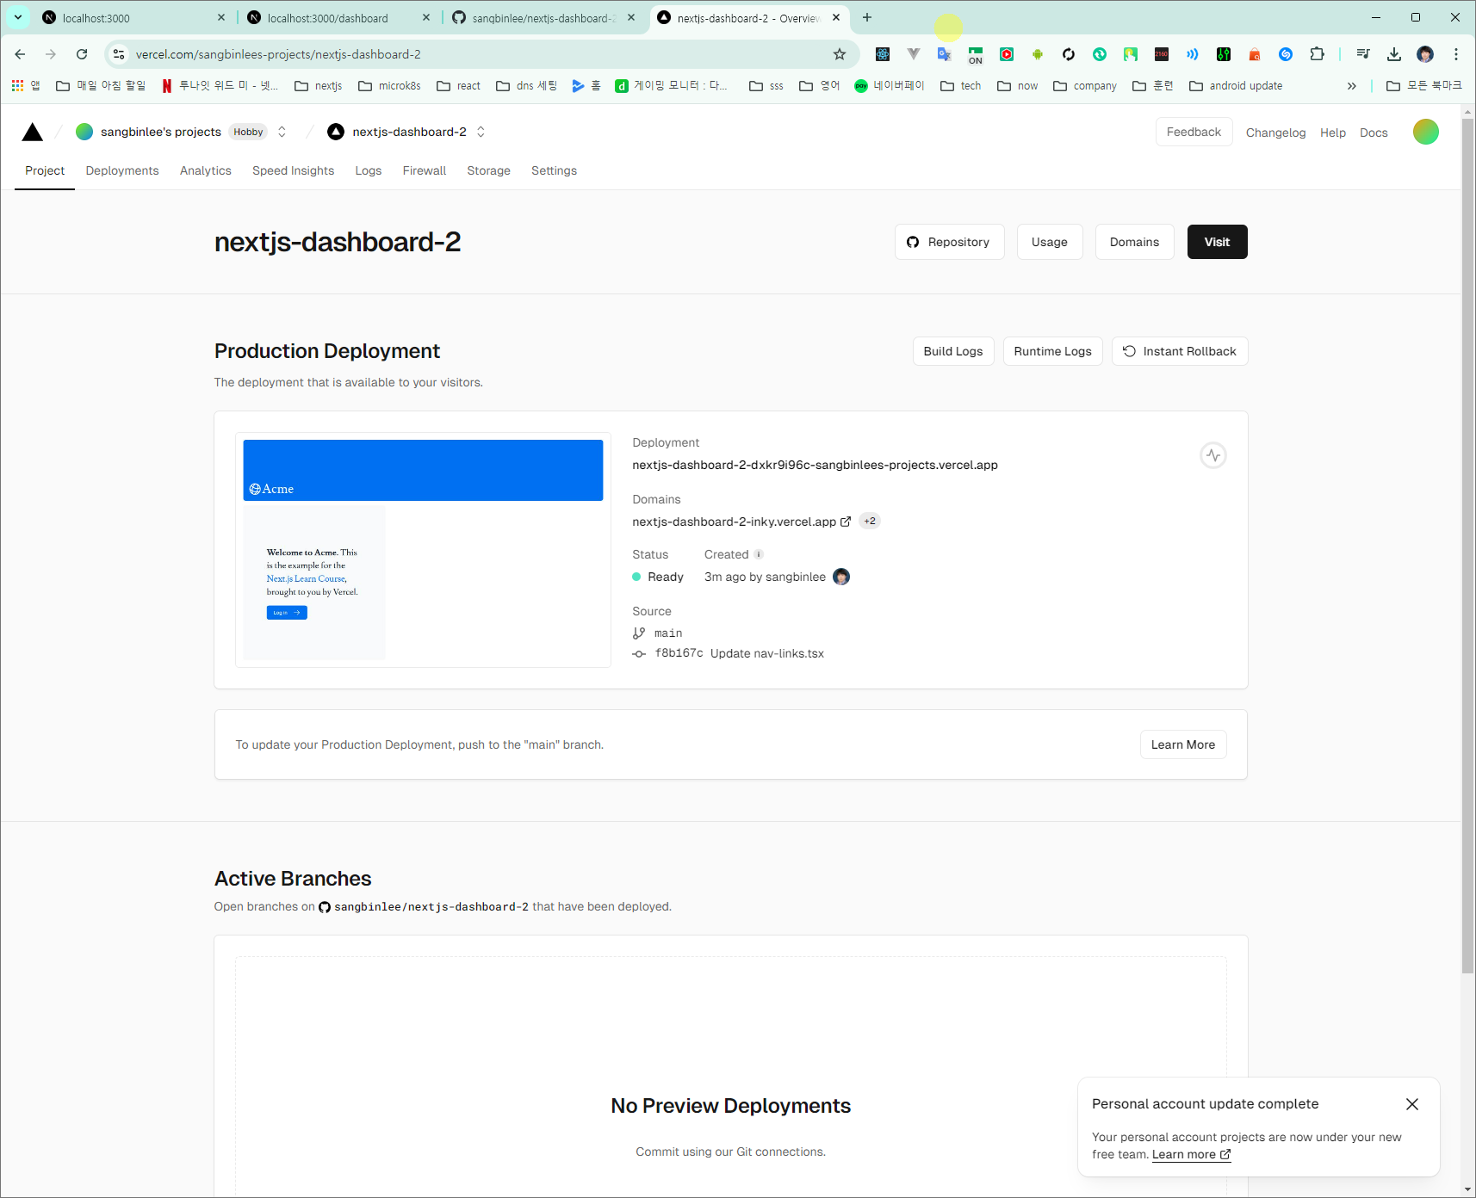Click the green Android extension icon
This screenshot has width=1476, height=1198.
(x=1038, y=54)
